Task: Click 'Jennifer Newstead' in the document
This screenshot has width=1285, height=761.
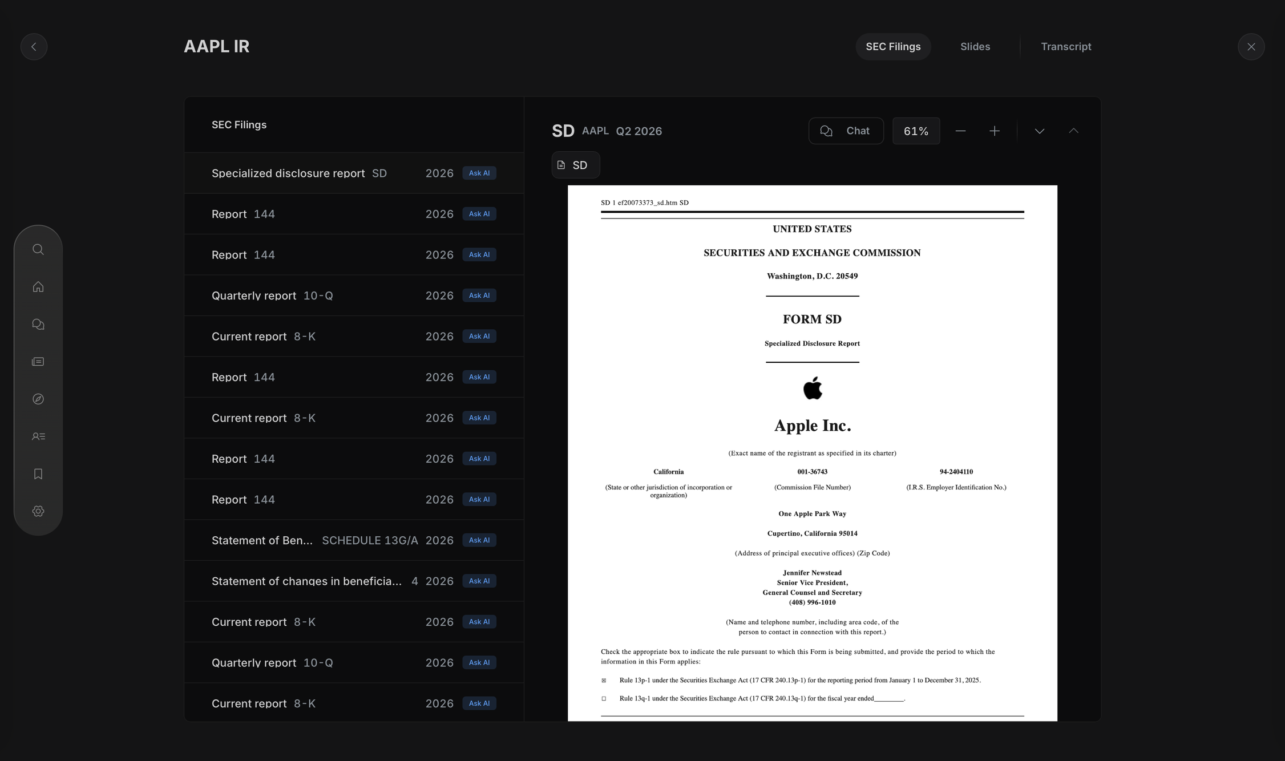Action: tap(812, 573)
